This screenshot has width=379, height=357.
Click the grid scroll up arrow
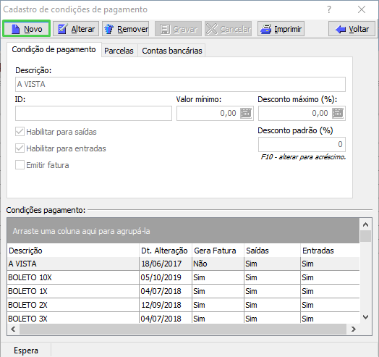pyautogui.click(x=366, y=224)
